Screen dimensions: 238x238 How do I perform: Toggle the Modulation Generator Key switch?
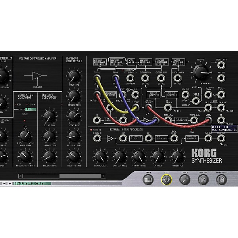point(16,105)
